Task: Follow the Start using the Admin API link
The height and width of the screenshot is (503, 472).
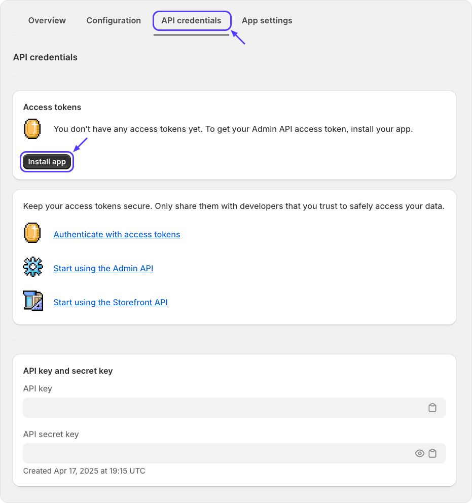Action: (103, 268)
